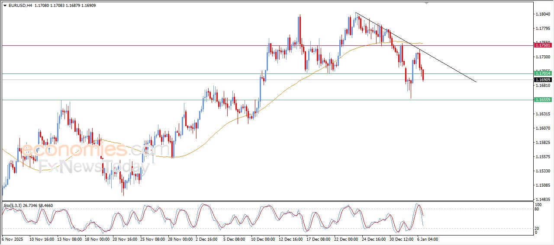Click the dropdown arrow beside EURUSD,H4
Image resolution: width=554 pixels, height=245 pixels.
5,6
